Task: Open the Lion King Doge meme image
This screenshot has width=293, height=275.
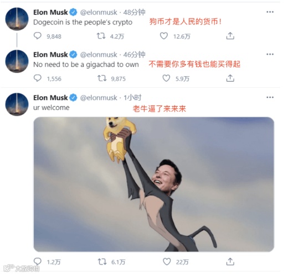Action: click(153, 184)
